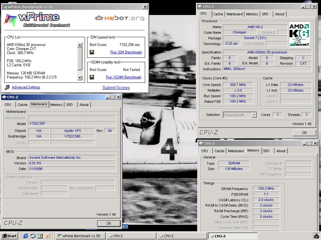Switch to CPU tab in Mainboard window
This screenshot has height=240, width=321.
tap(8, 105)
